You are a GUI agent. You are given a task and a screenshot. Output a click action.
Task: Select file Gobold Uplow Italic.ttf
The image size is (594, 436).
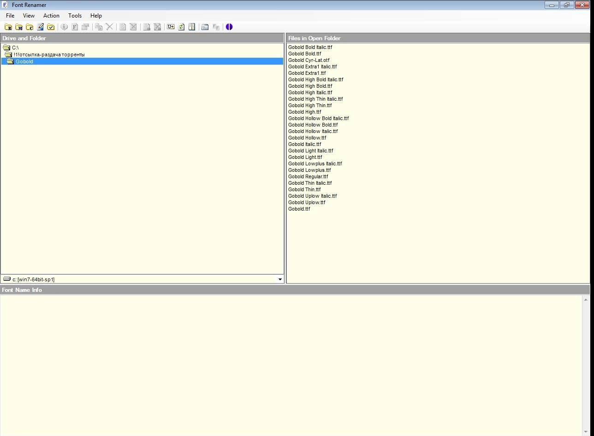click(312, 196)
